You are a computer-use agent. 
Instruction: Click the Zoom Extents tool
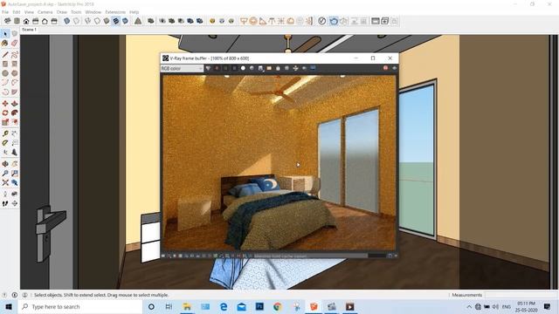click(5, 182)
